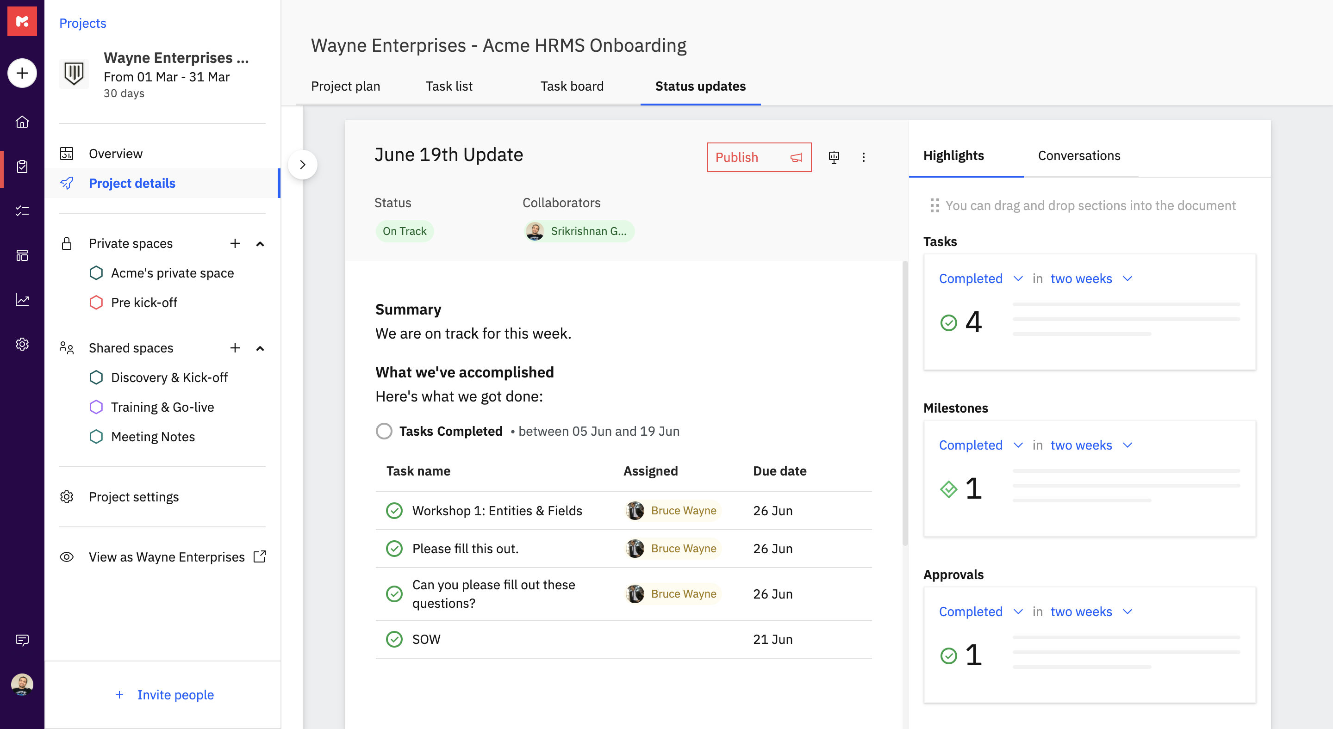Click the drag handle dots icon in Highlights

(x=934, y=205)
